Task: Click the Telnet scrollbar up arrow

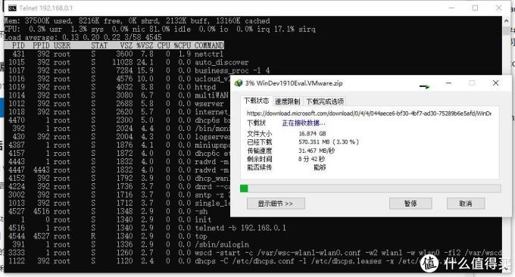Action: (x=506, y=20)
